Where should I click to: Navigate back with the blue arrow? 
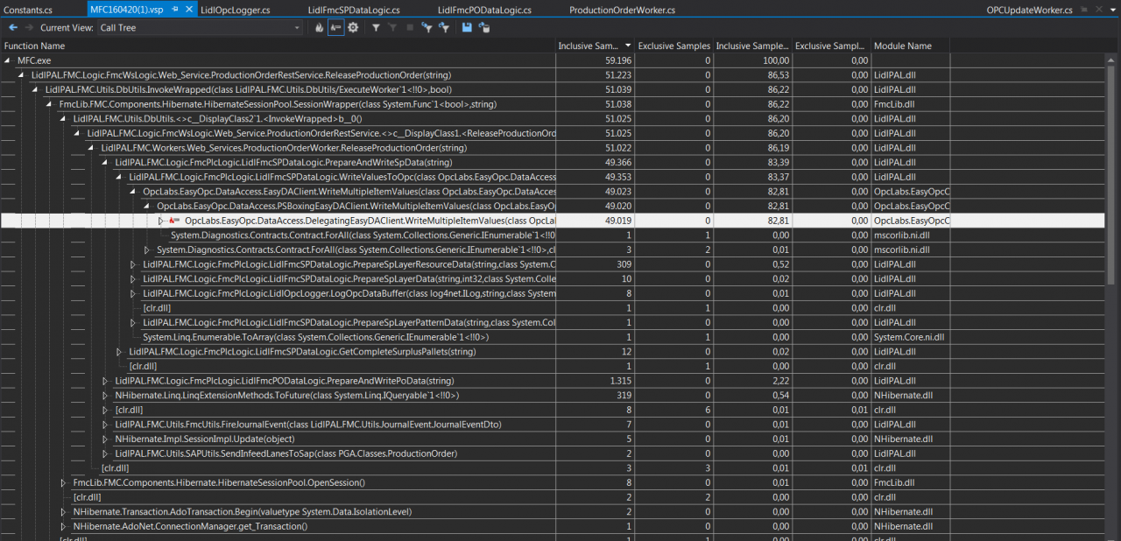point(13,28)
